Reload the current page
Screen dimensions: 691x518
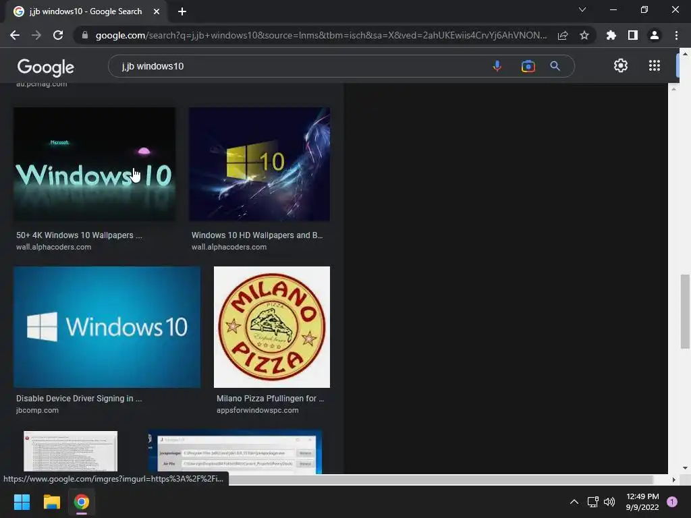58,35
